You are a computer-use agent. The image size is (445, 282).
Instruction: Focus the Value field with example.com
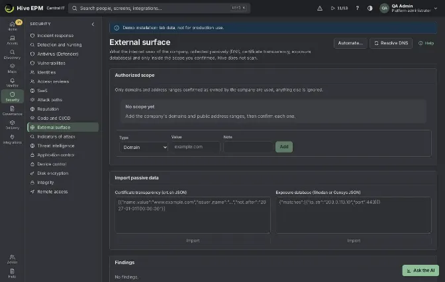tap(195, 147)
